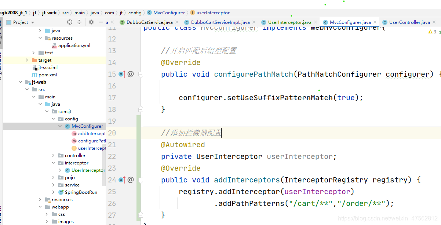Image resolution: width=441 pixels, height=225 pixels.
Task: Click PathMatchConfigurer type on line 15
Action: (339, 74)
